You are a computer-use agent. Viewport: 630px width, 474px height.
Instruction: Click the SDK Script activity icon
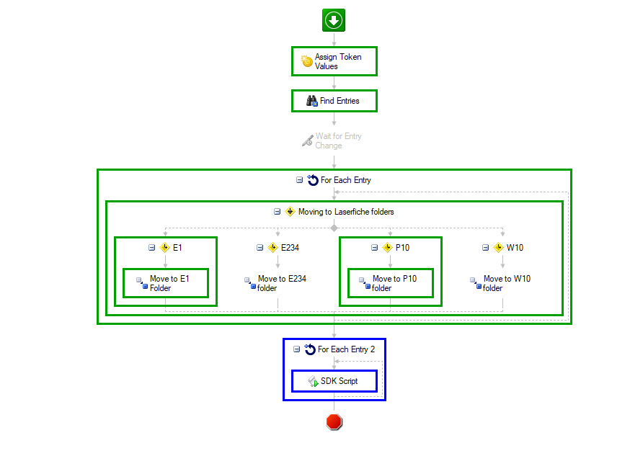pos(313,381)
